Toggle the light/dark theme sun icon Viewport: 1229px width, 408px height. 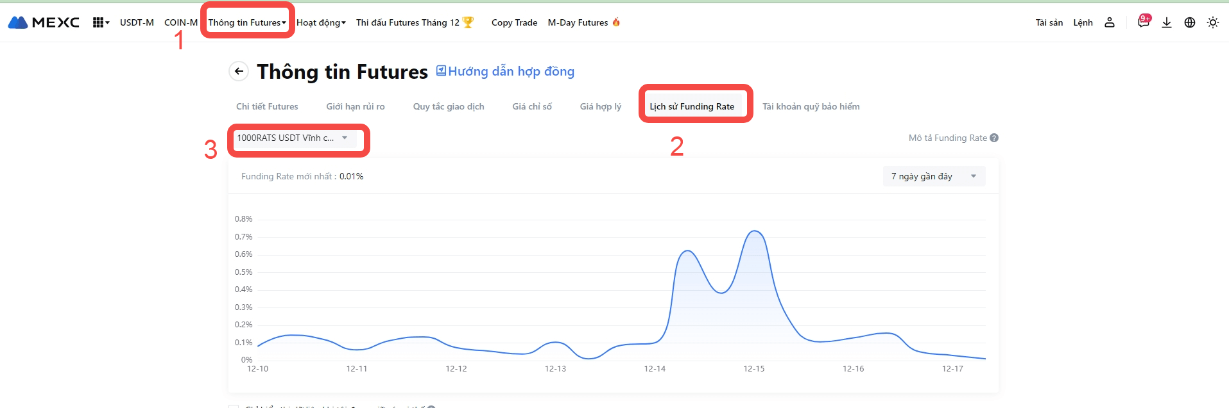point(1212,22)
